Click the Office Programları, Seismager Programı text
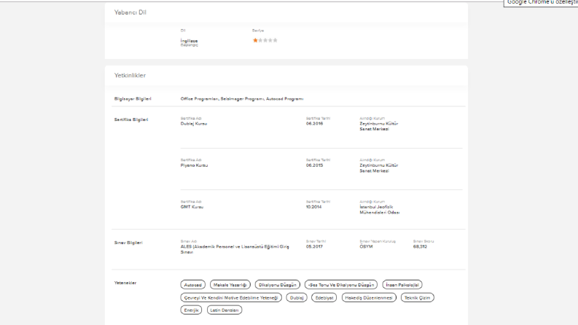This screenshot has width=578, height=325. point(242,99)
